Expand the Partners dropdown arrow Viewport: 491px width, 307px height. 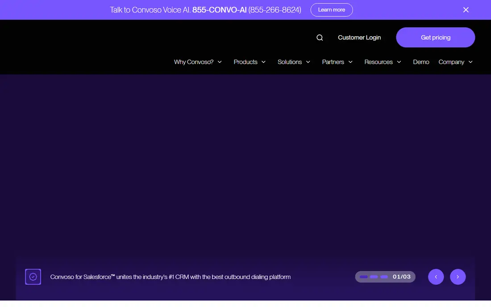(350, 62)
